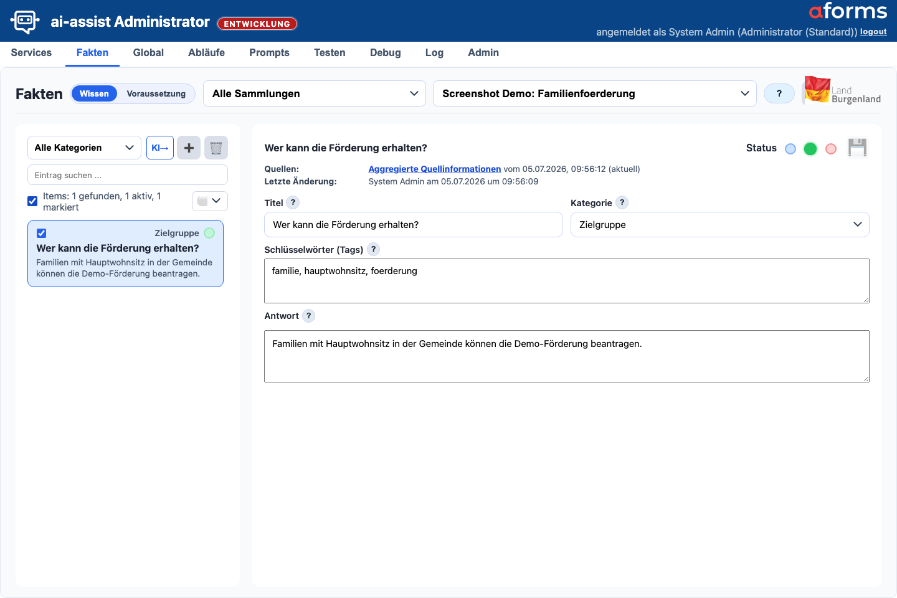Delete entries with the trash icon
Screen dimensions: 897x598
tap(216, 148)
